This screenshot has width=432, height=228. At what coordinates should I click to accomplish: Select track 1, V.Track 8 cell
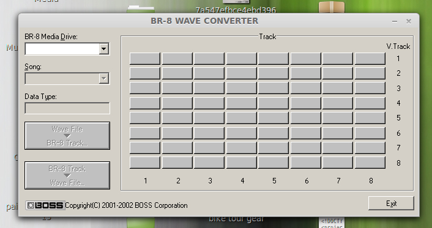[145, 163]
